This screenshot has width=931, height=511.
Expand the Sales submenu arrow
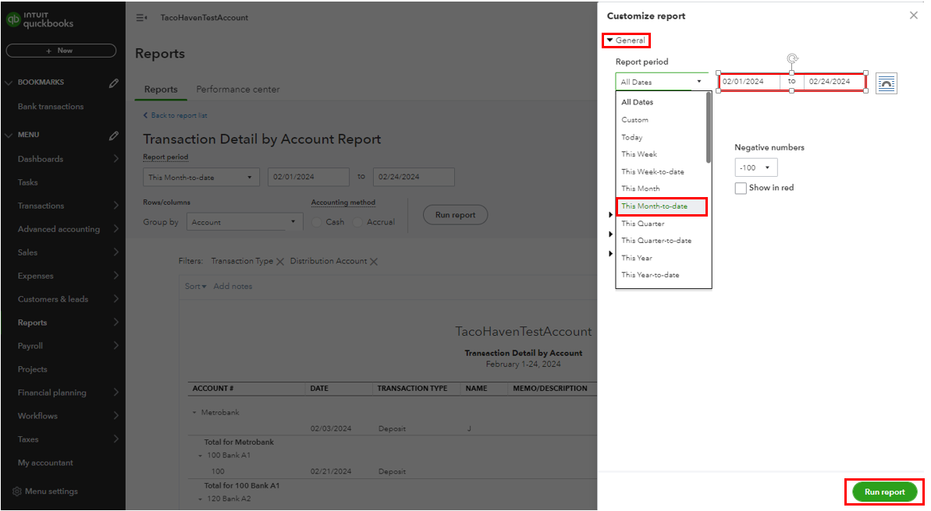tap(115, 252)
